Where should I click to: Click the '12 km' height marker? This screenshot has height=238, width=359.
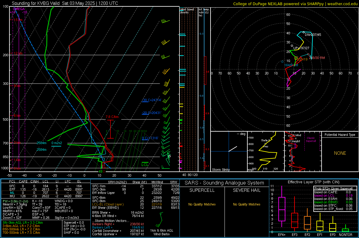(18, 53)
